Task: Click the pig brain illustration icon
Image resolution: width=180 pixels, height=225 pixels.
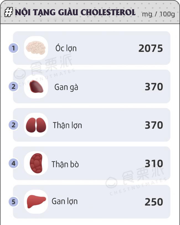Action: 36,48
